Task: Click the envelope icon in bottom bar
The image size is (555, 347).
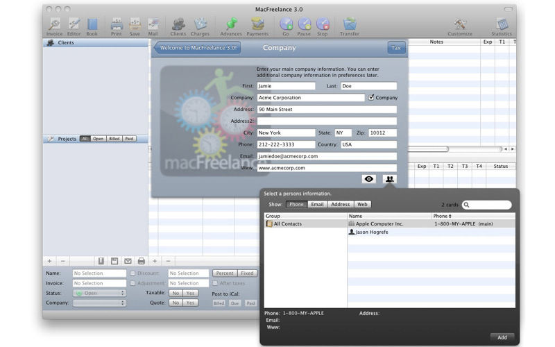Action: click(x=128, y=261)
